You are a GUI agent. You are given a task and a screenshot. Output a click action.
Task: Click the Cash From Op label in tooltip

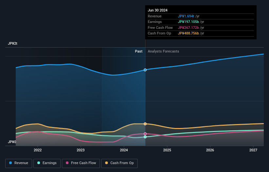click(159, 33)
